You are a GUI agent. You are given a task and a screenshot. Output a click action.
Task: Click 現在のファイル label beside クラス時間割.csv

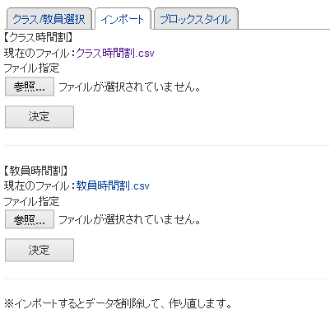coord(36,53)
